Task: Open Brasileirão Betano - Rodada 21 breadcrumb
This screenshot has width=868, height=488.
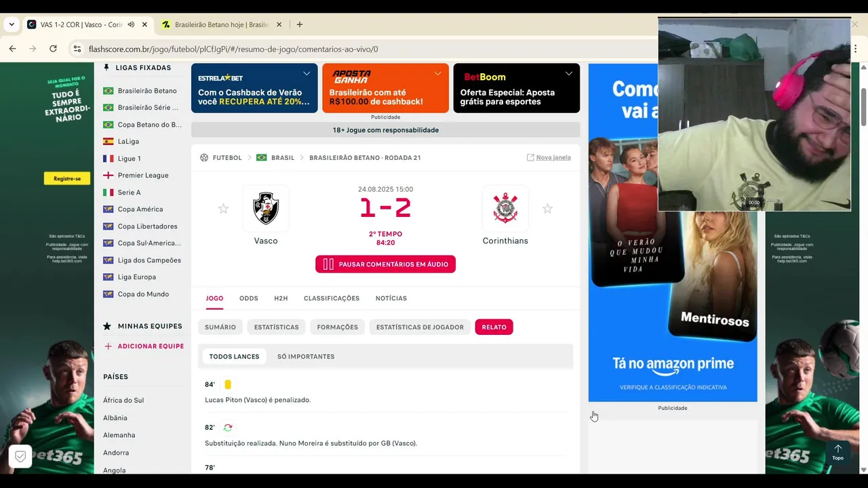Action: click(365, 158)
